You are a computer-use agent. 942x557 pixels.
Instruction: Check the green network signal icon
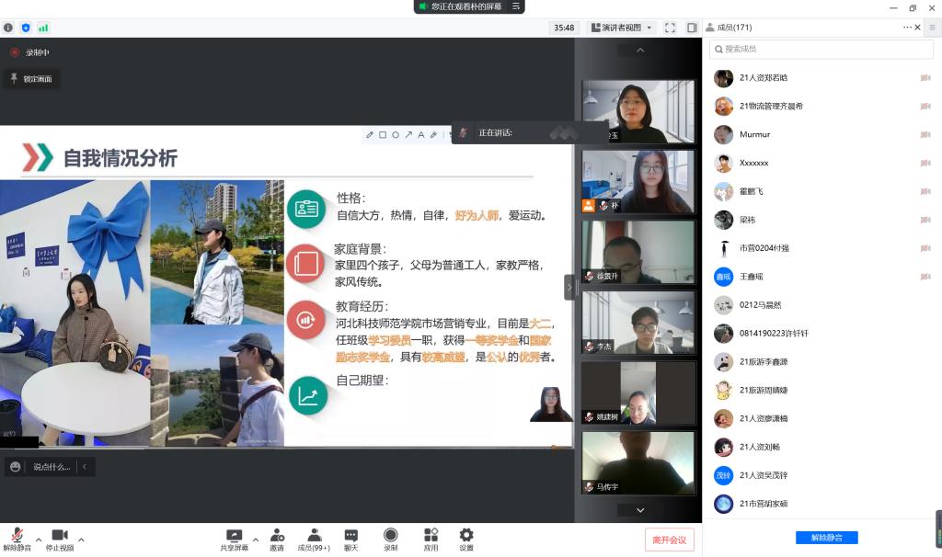point(43,28)
